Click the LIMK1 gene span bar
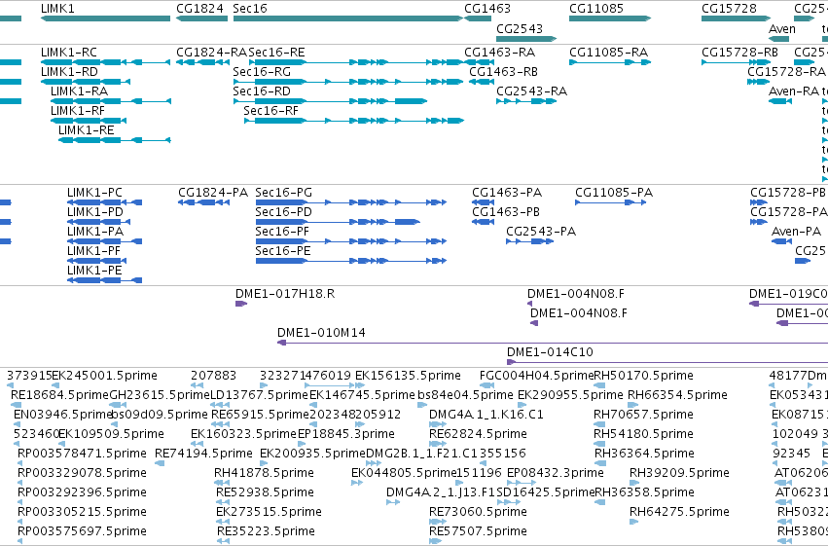Image resolution: width=828 pixels, height=546 pixels. [x=106, y=18]
